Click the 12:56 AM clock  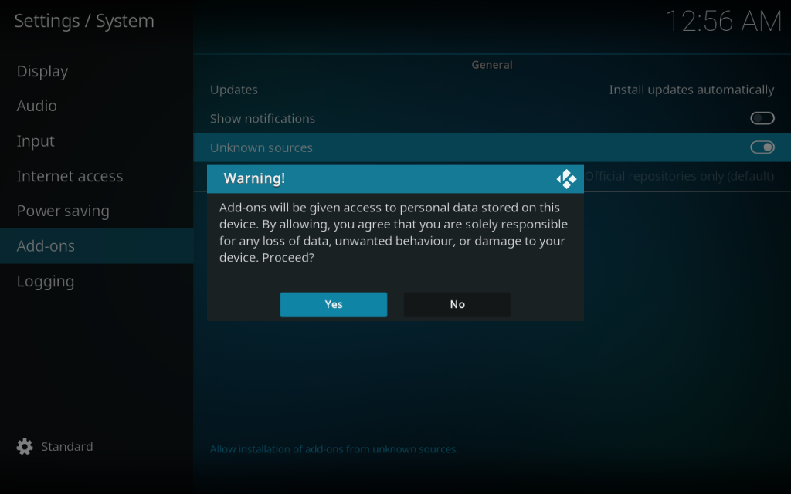point(723,22)
